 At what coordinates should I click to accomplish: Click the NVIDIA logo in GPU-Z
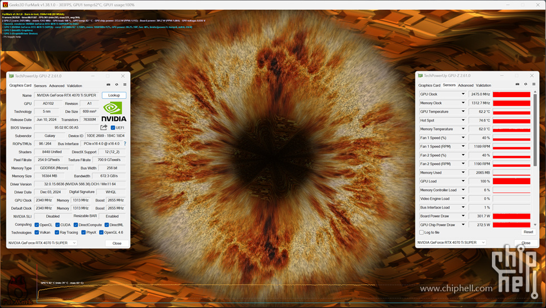tap(114, 112)
